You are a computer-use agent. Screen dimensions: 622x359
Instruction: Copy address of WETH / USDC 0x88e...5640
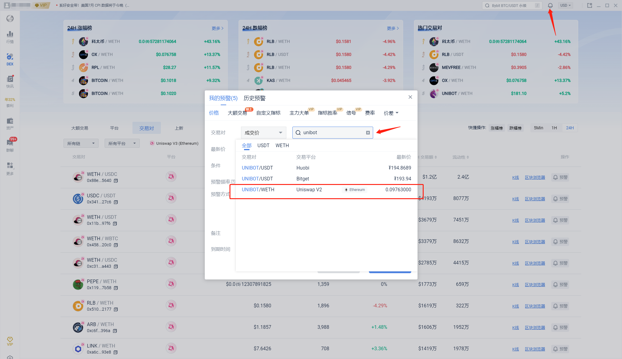(116, 181)
